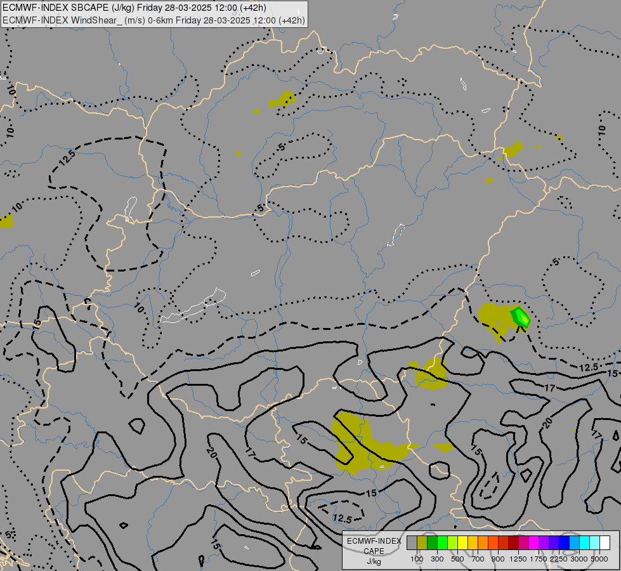Pick the pure blue legend swatch
The image size is (621, 571).
coord(564,543)
